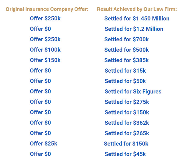Click 'Settled for $265k' result
This screenshot has width=185, height=162.
127,133
